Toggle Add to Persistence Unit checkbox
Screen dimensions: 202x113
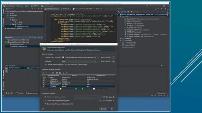tap(45, 97)
